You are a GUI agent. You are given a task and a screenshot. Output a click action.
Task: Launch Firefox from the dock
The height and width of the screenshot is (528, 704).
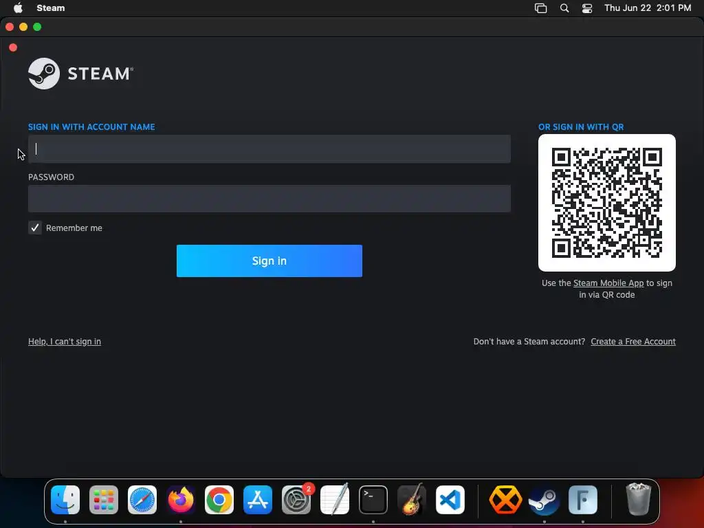pyautogui.click(x=181, y=500)
